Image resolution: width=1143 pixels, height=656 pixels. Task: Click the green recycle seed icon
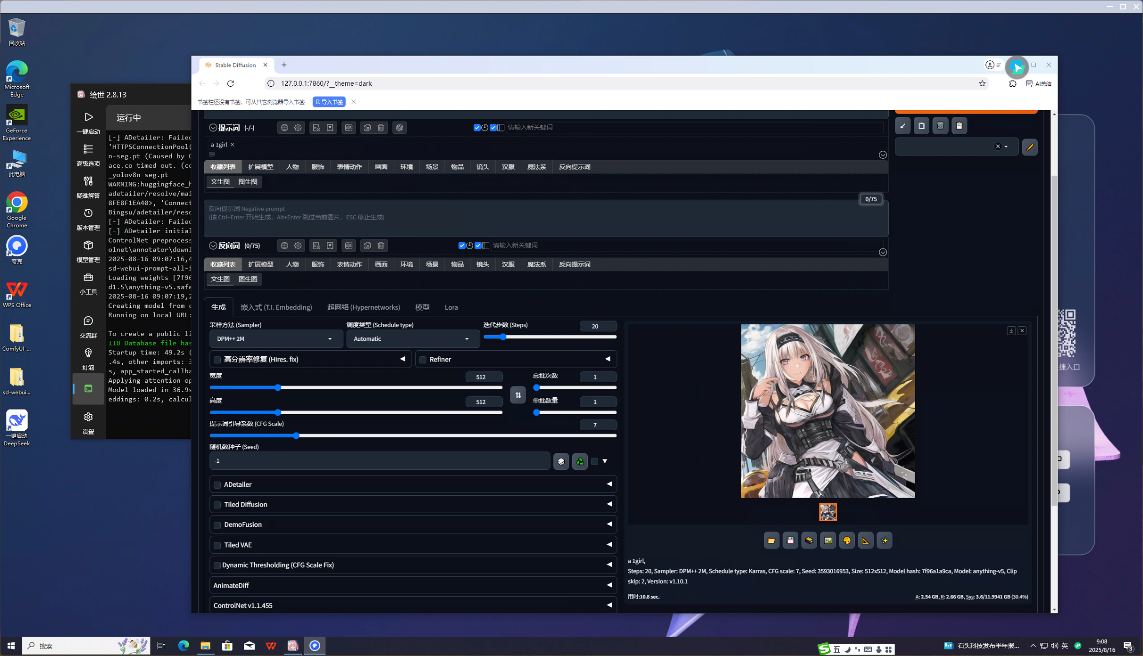click(x=580, y=461)
